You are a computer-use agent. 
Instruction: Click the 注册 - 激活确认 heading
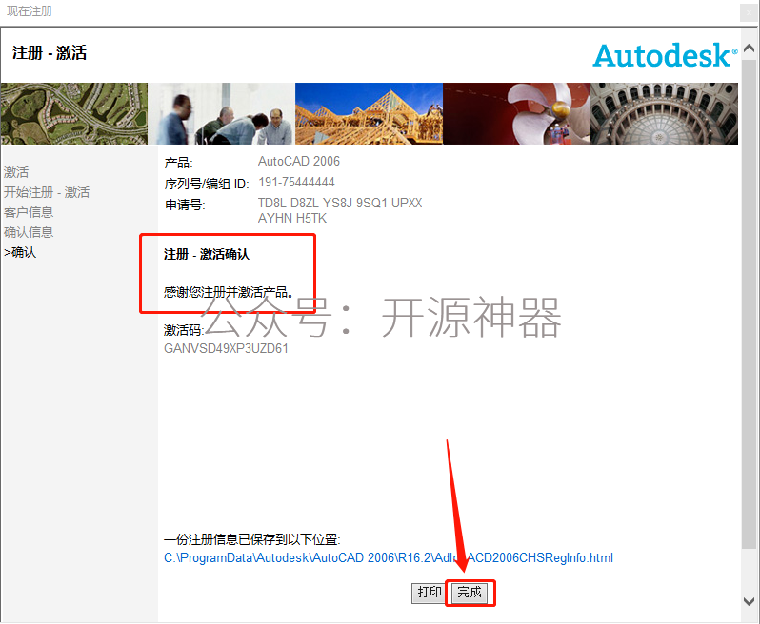click(x=207, y=254)
